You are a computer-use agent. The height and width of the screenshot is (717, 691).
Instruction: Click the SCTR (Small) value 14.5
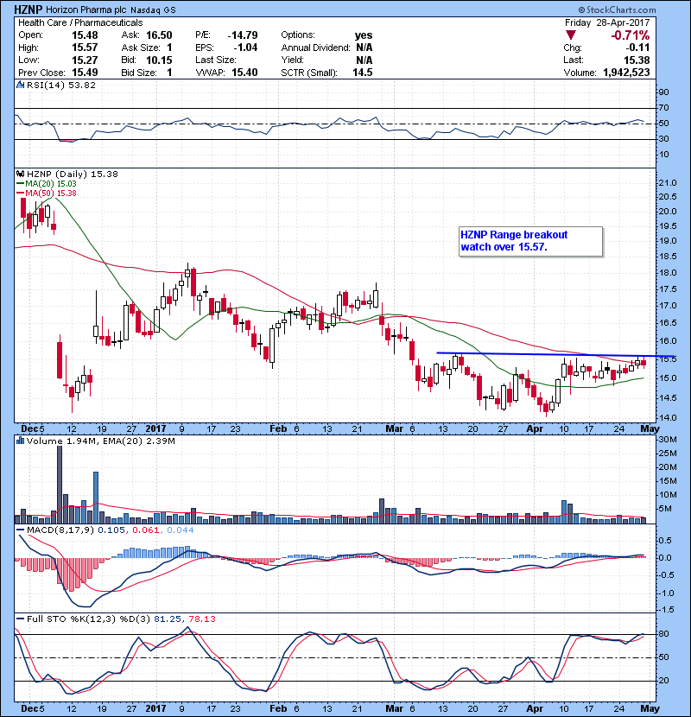[x=363, y=73]
